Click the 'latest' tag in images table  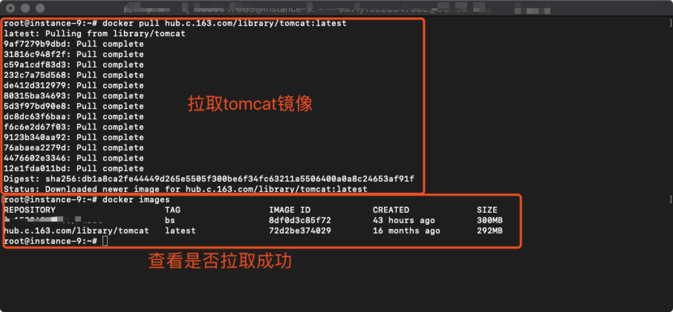[x=180, y=231]
